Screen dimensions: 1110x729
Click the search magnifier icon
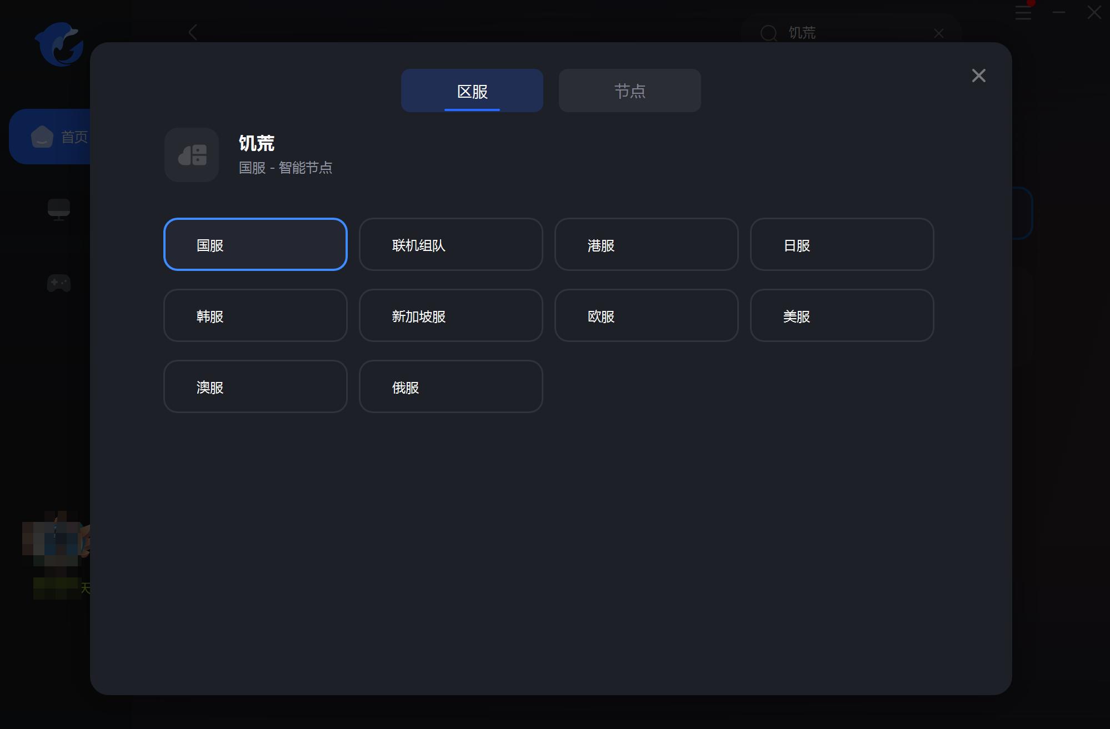click(768, 33)
